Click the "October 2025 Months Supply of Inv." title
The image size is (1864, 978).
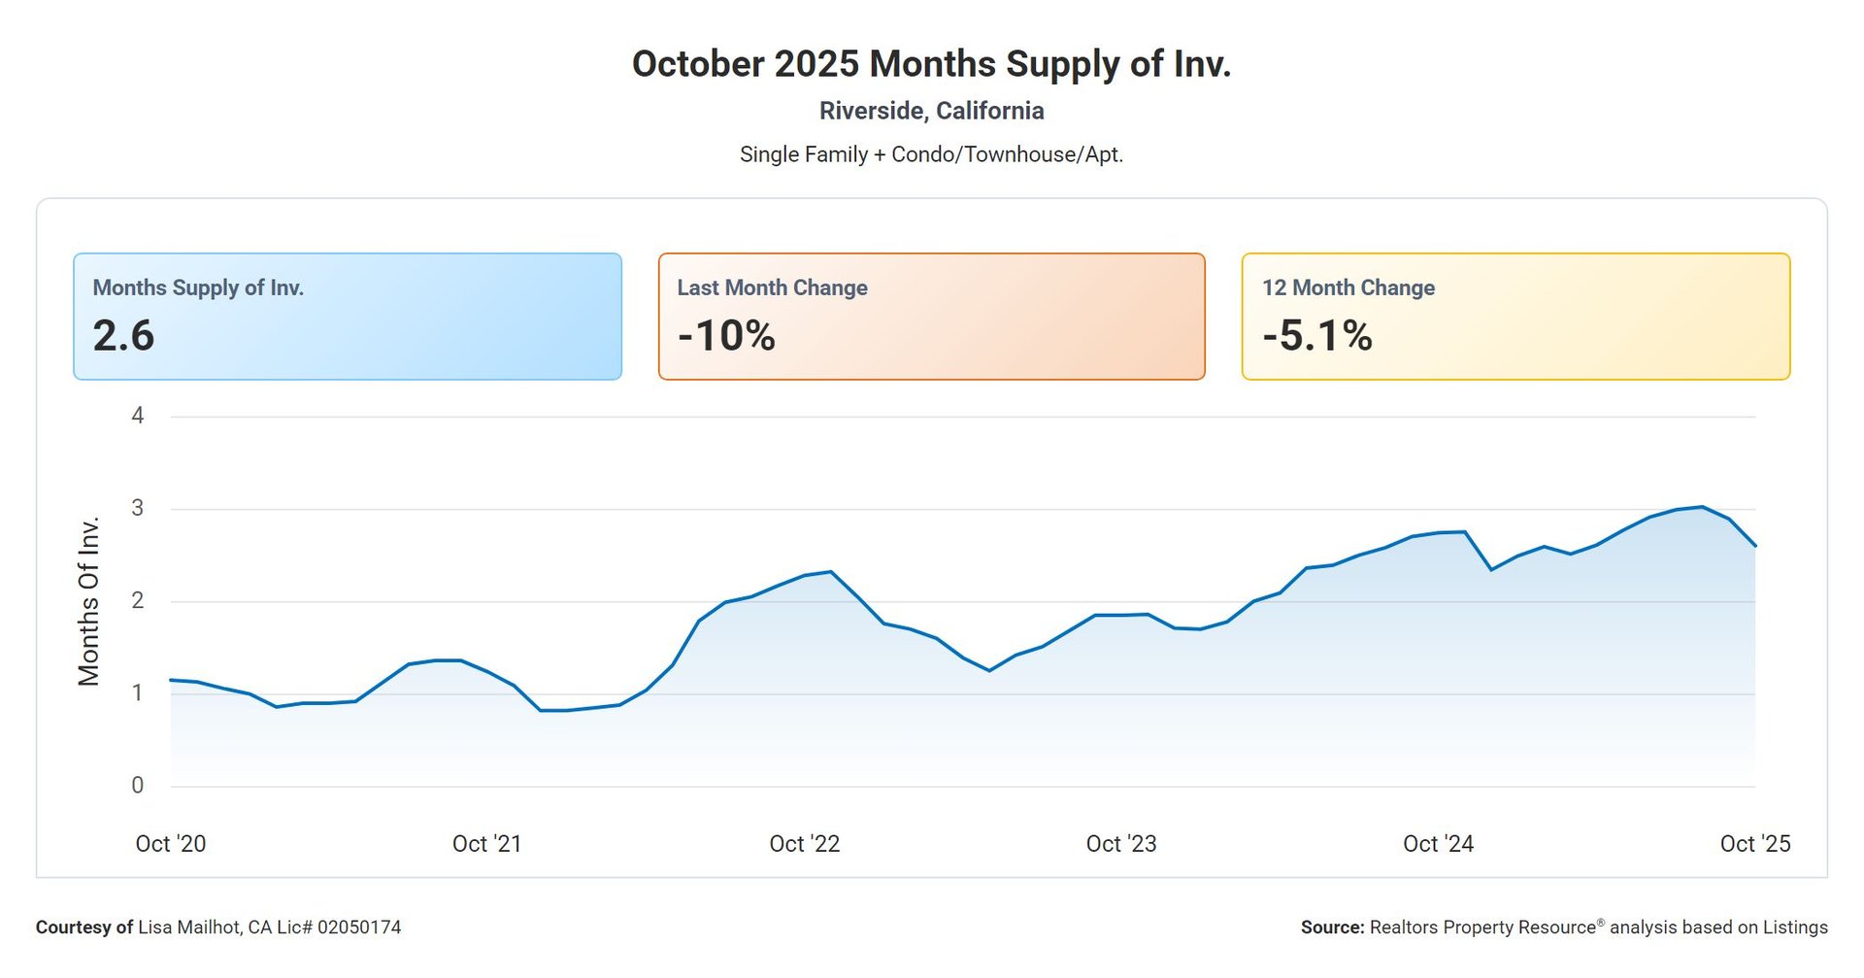point(931,64)
